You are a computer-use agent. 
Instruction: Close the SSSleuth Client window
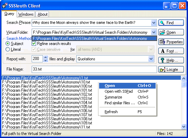pos(182,6)
